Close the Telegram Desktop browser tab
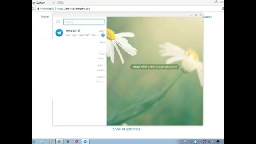The width and height of the screenshot is (256, 144). (54, 3)
